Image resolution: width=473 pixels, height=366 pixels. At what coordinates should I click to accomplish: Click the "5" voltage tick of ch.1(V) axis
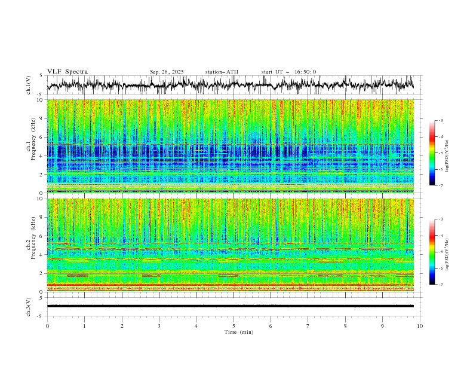pos(41,76)
